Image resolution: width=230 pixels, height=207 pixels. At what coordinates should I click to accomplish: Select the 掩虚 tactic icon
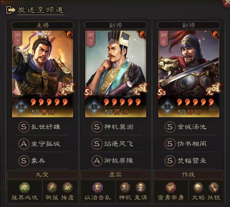click(67, 187)
